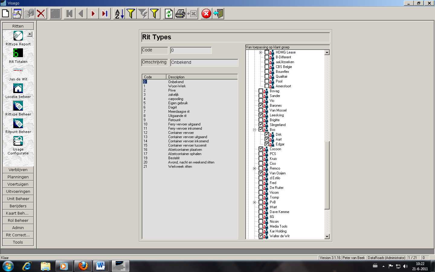The height and width of the screenshot is (272, 435).
Task: Click the first yellow filter funnel icon
Action: point(131,14)
